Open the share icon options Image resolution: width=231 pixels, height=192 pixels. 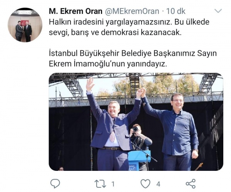pos(191,184)
